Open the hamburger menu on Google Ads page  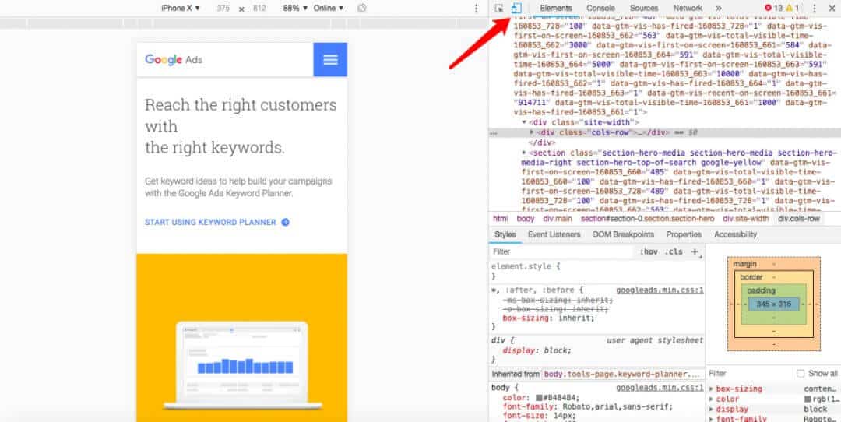point(330,59)
